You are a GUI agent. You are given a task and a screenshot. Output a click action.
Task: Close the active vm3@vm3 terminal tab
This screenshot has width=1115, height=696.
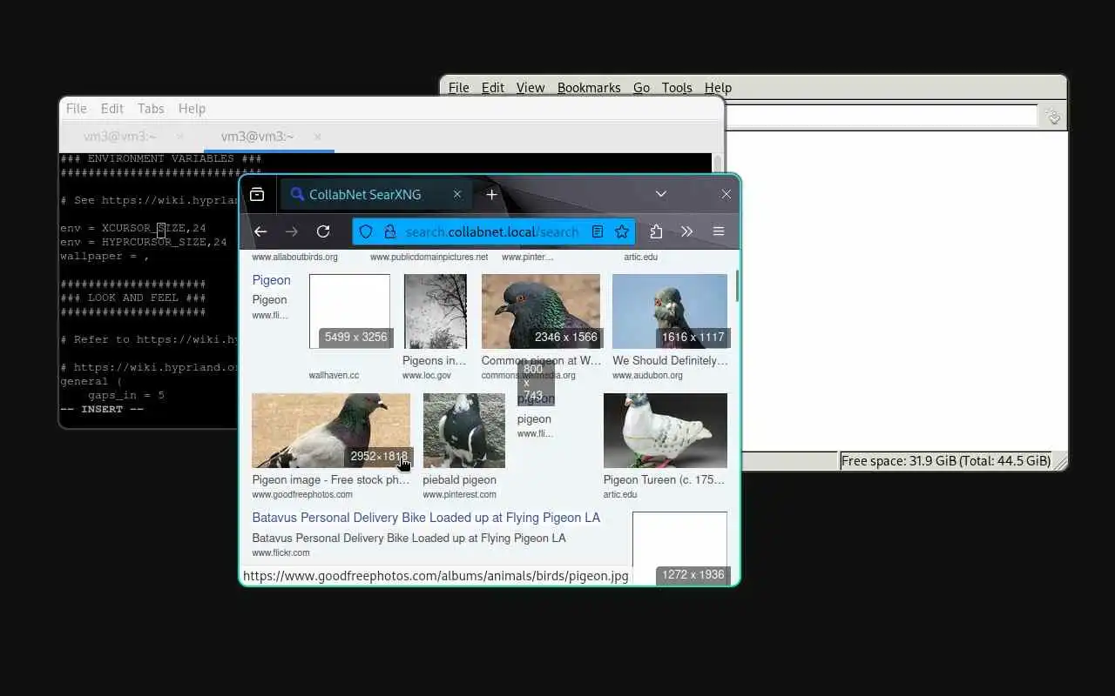coord(318,137)
